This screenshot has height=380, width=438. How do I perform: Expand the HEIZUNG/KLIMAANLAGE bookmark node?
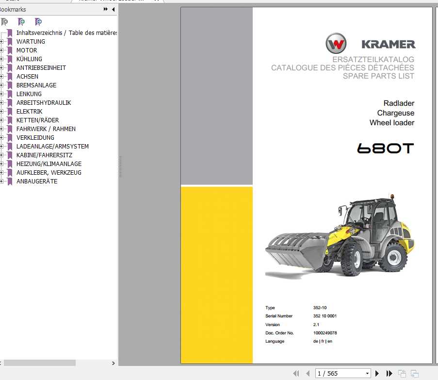pos(1,164)
